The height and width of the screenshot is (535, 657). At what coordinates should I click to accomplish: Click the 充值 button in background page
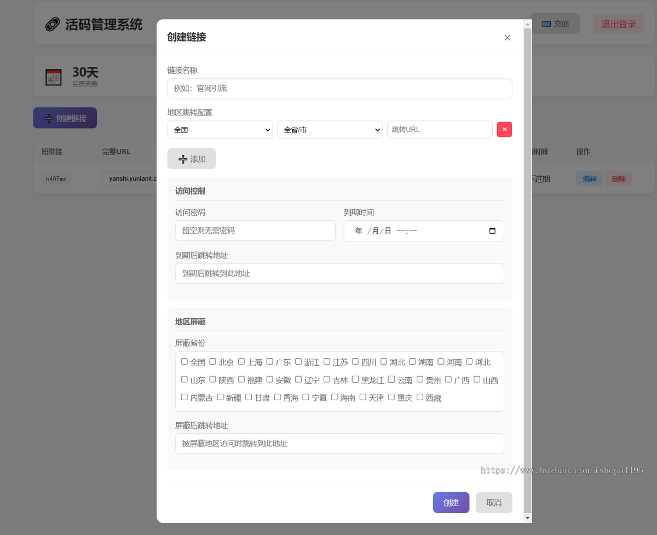click(555, 24)
